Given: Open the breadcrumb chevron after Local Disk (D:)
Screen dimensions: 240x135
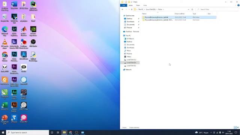Looking at the screenshot, I should click(157, 9).
